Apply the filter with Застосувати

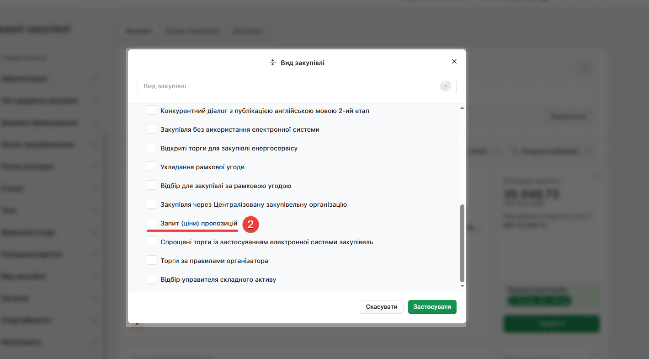(x=432, y=307)
